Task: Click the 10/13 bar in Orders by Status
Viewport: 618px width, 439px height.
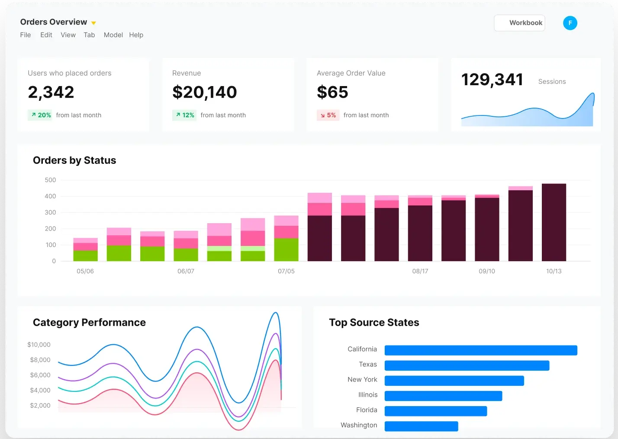Action: pyautogui.click(x=554, y=222)
